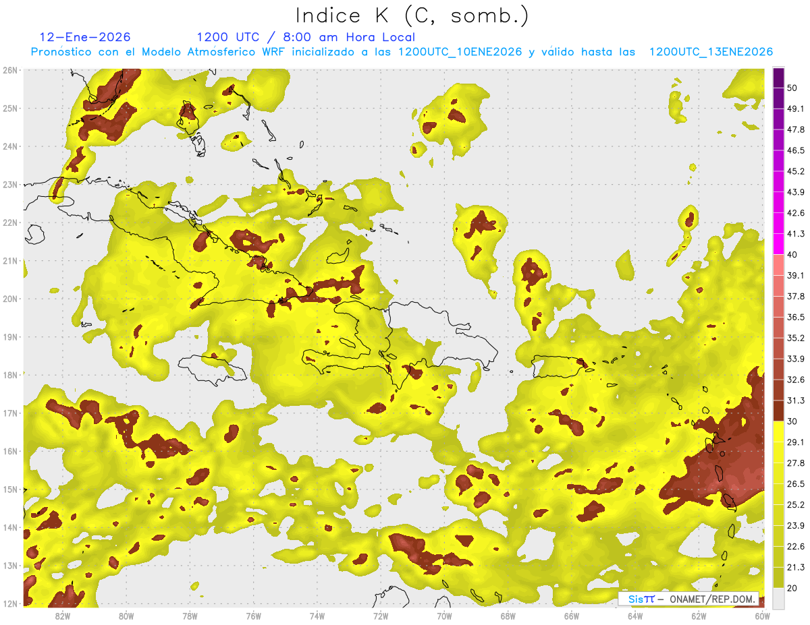Click the colorbar value '40'
Viewport: 810px width, 625px height.
point(793,255)
